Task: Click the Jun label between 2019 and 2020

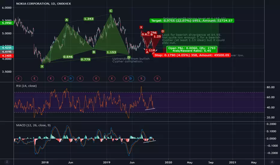Action: point(132,162)
